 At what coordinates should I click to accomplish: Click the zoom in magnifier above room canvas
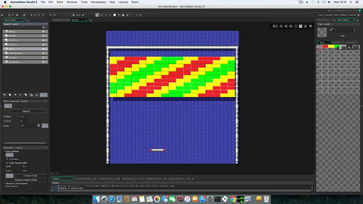tap(281, 27)
